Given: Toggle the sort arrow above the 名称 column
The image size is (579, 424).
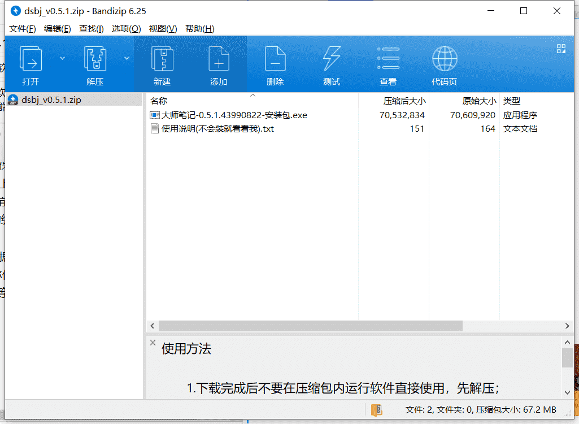Looking at the screenshot, I should (253, 96).
